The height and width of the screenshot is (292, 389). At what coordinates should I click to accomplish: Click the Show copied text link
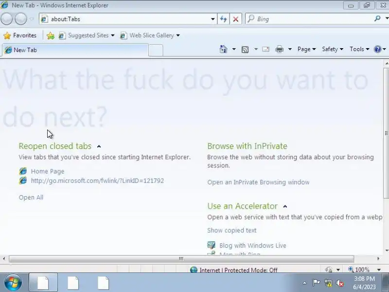click(x=232, y=230)
